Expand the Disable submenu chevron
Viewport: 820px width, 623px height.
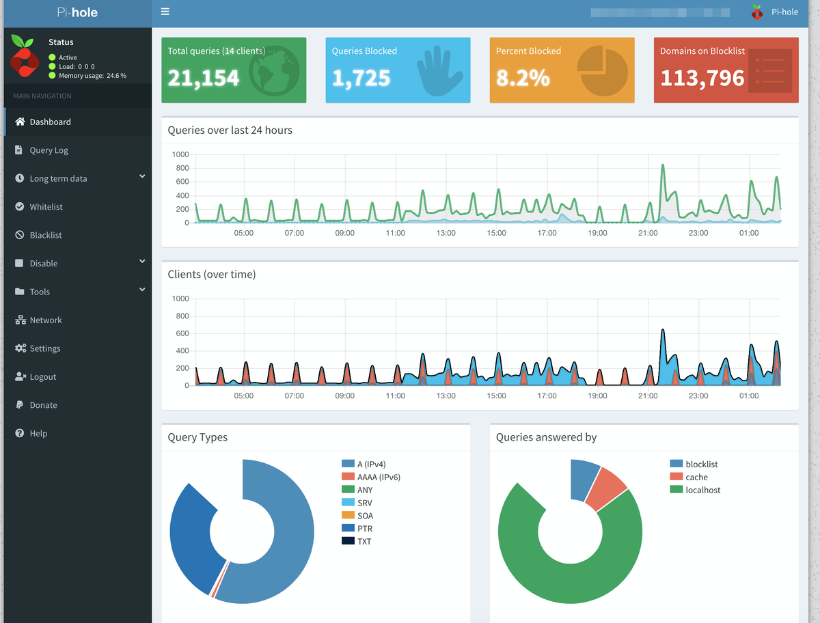pyautogui.click(x=142, y=262)
